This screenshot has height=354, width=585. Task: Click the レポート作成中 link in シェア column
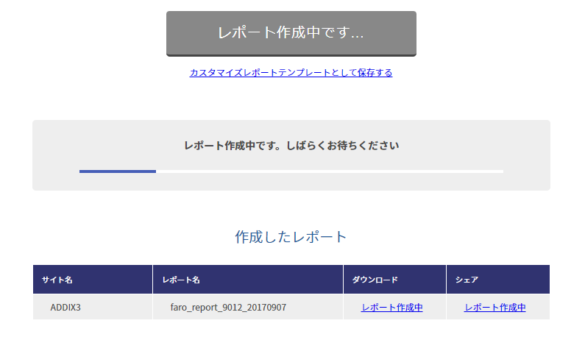494,308
